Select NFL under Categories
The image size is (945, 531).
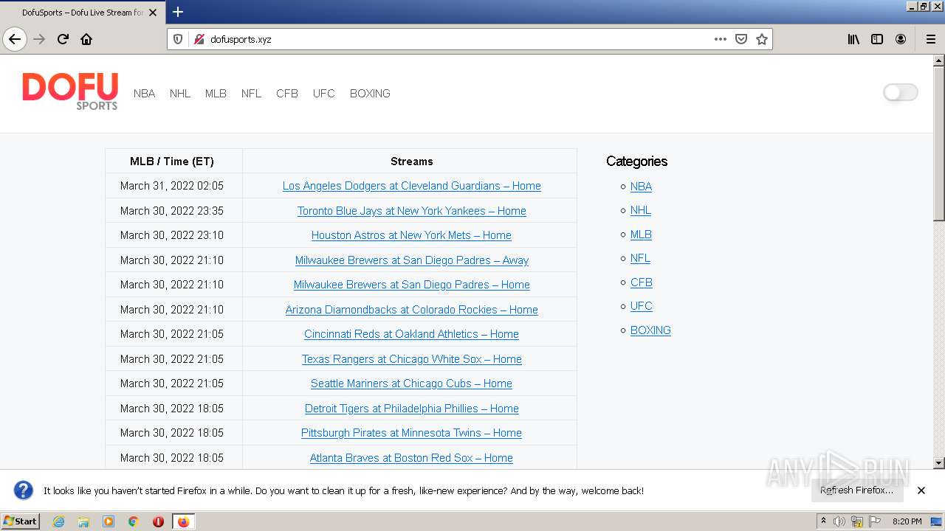(640, 258)
